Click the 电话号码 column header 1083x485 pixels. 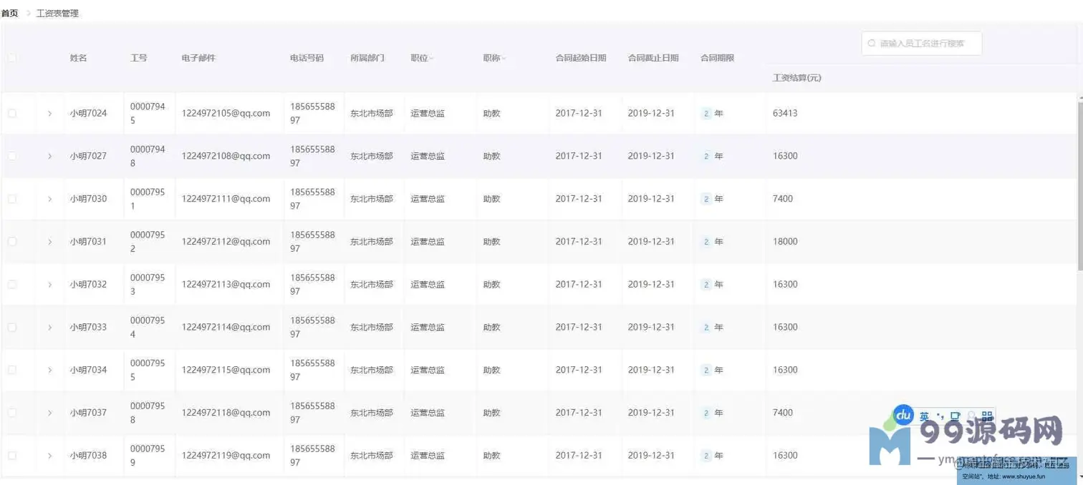[307, 58]
